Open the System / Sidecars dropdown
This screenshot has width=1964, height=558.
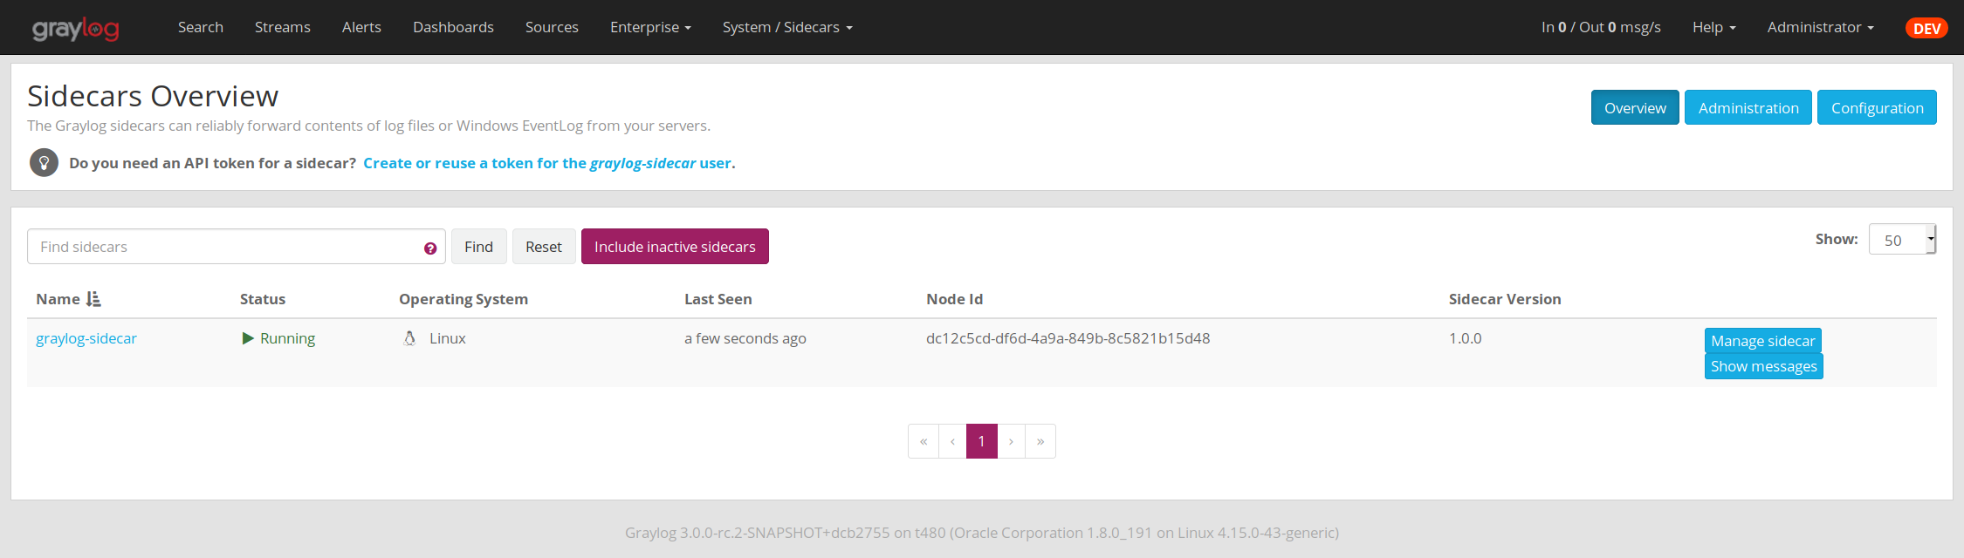pos(787,27)
